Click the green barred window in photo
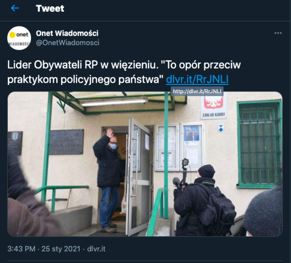The height and width of the screenshot is (263, 291). (260, 144)
